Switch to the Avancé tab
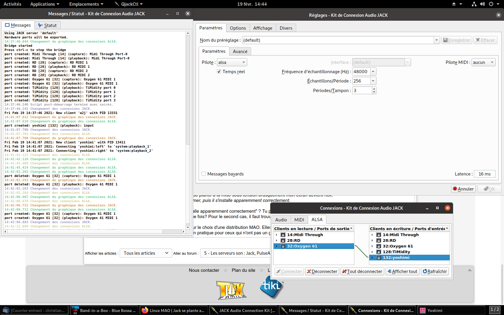Viewport: 504px width, 315px height. pos(240,52)
